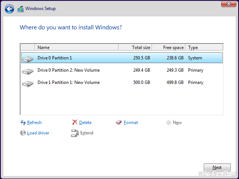This screenshot has width=239, height=179.
Task: Click the Type column header
Action: click(x=204, y=47)
